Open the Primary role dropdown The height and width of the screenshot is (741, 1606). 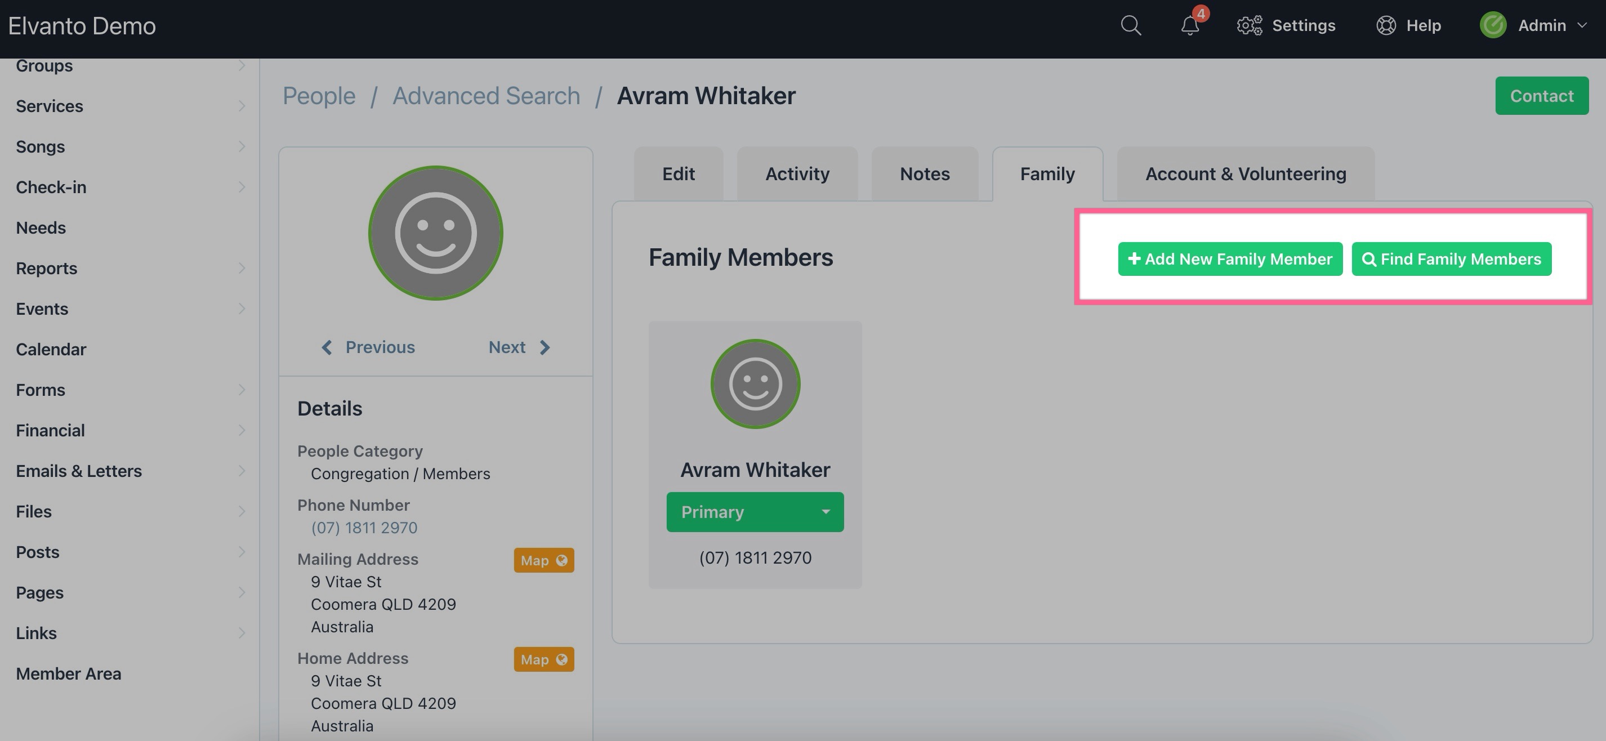[x=755, y=512]
